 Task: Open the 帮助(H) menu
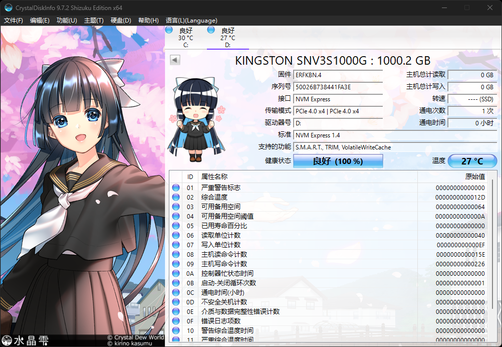coord(148,21)
